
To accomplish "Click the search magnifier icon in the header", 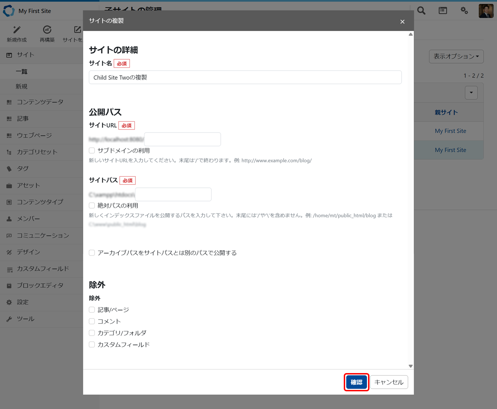I will pyautogui.click(x=421, y=11).
